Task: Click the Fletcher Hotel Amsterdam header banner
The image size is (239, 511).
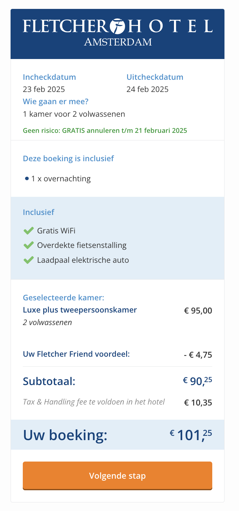Action: (x=118, y=34)
